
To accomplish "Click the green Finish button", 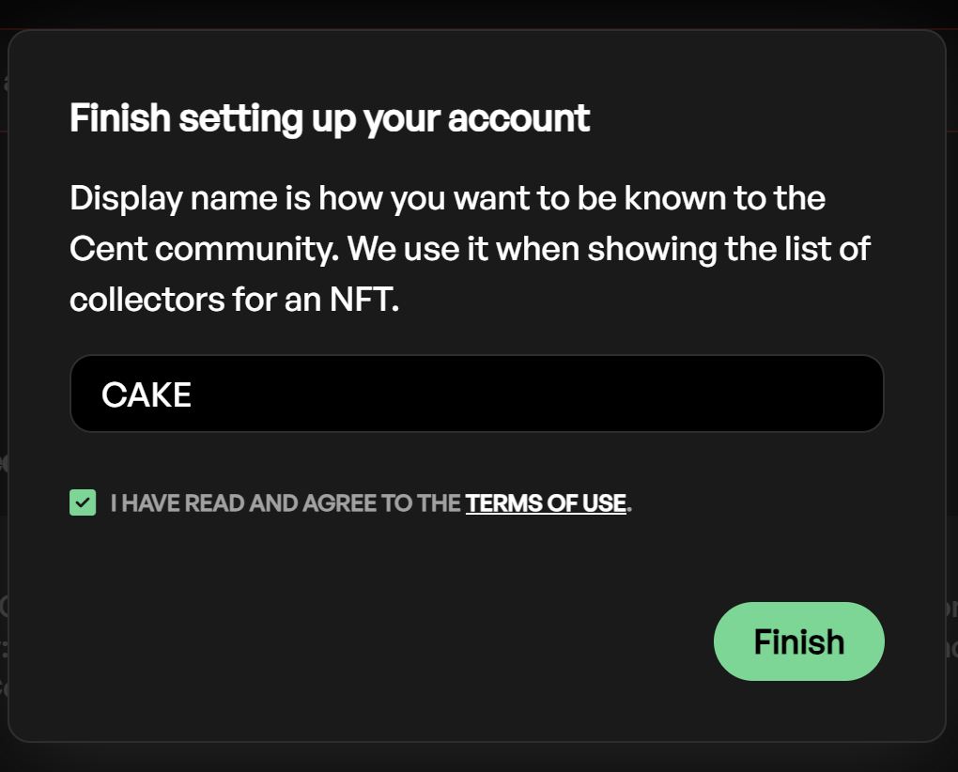I will 798,641.
